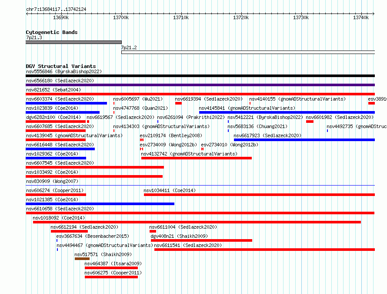Select the dgv408n21 (Shaikh2009) label
Image resolution: width=387 pixels, height=294 pixels.
point(179,237)
